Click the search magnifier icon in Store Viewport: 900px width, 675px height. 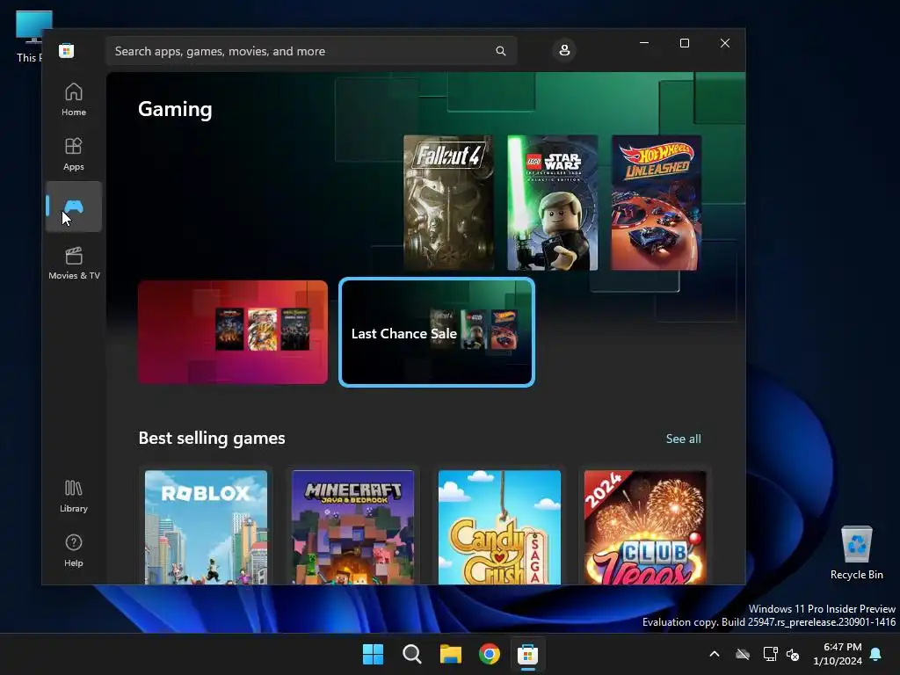click(500, 51)
